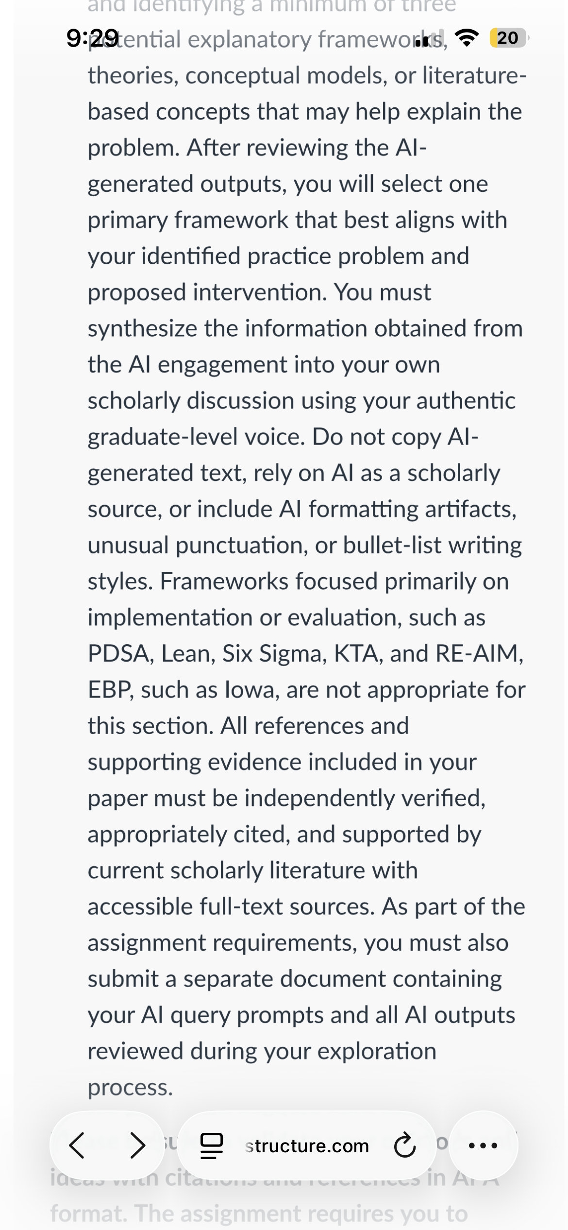The height and width of the screenshot is (1230, 568).
Task: Go forward using the right chevron button
Action: point(138,1145)
